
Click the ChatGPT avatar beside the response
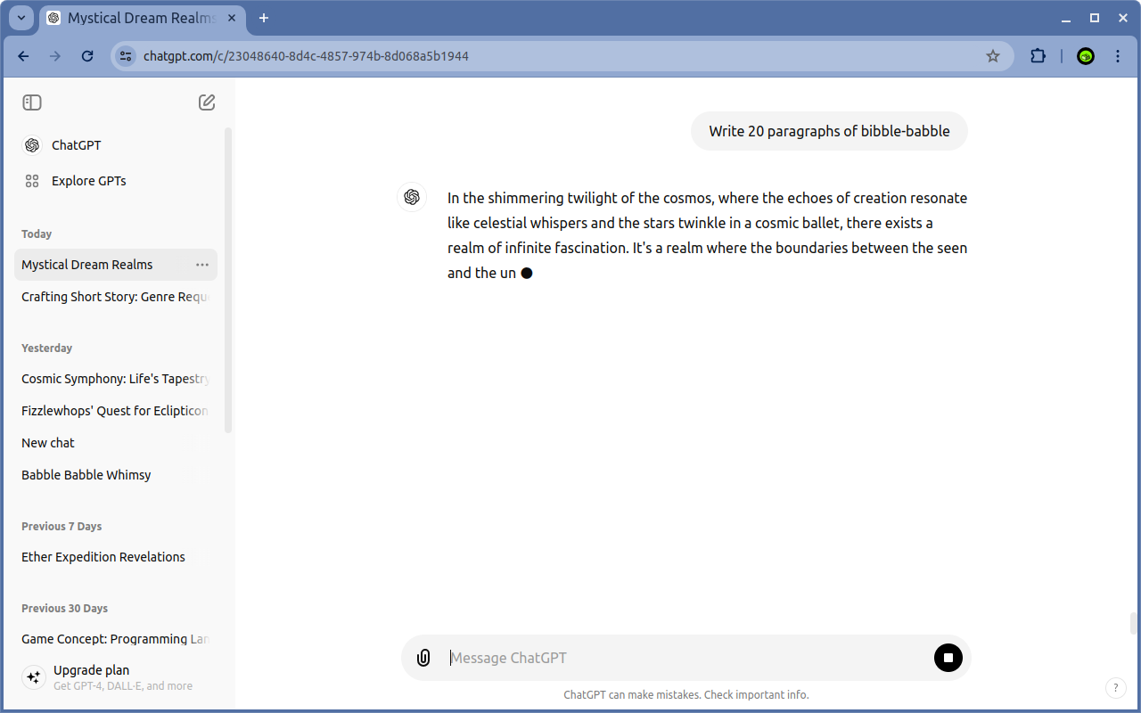click(412, 197)
